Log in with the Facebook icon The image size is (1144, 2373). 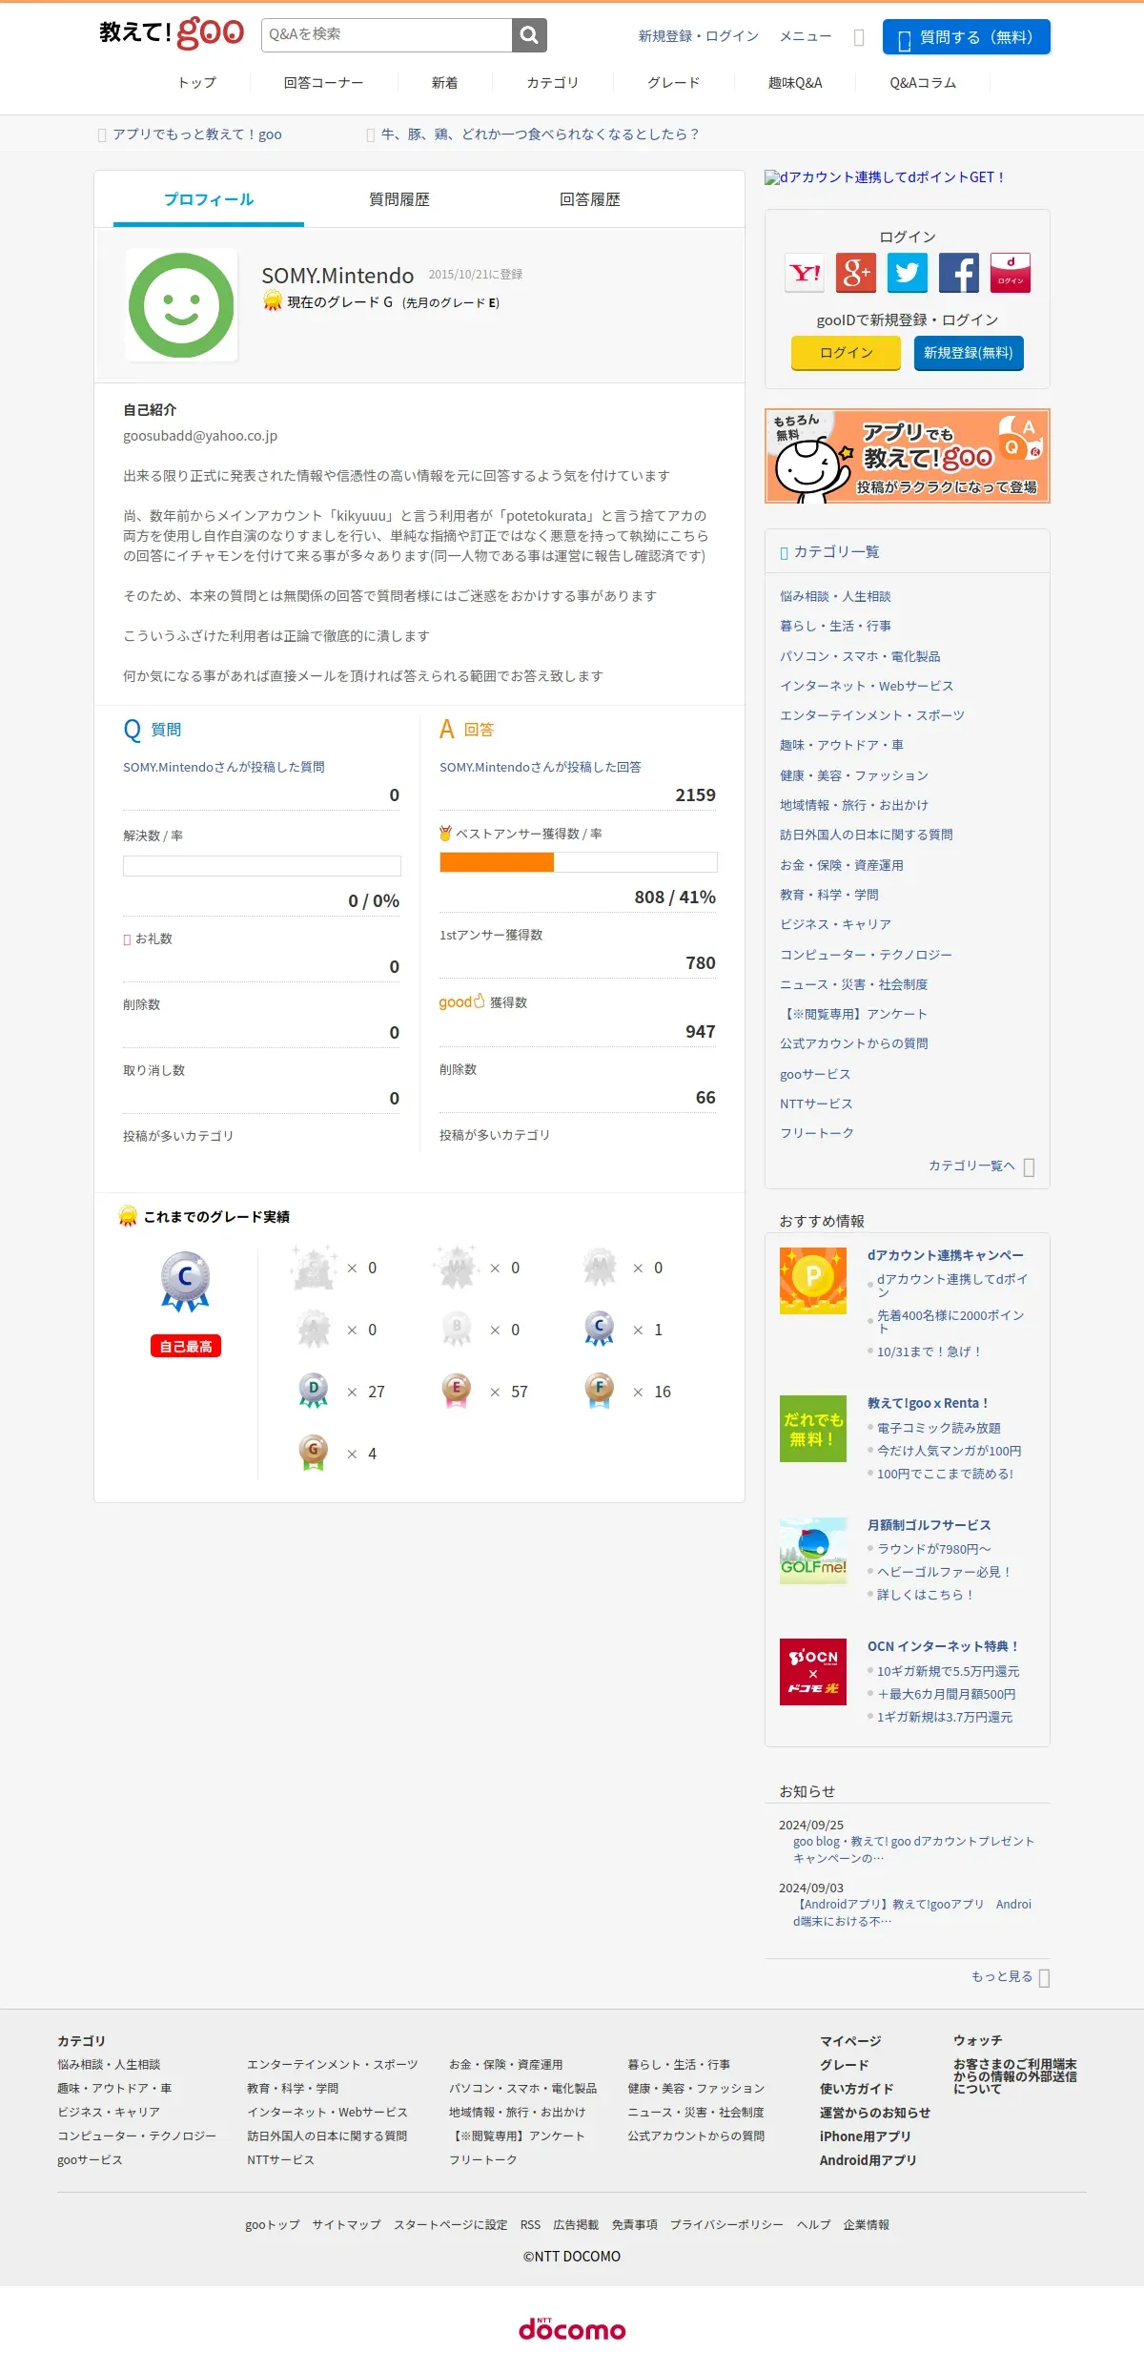(959, 273)
